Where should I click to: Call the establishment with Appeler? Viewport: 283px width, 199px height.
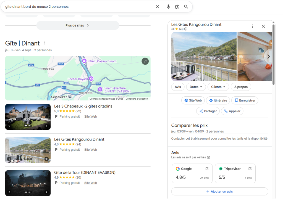tap(232, 111)
